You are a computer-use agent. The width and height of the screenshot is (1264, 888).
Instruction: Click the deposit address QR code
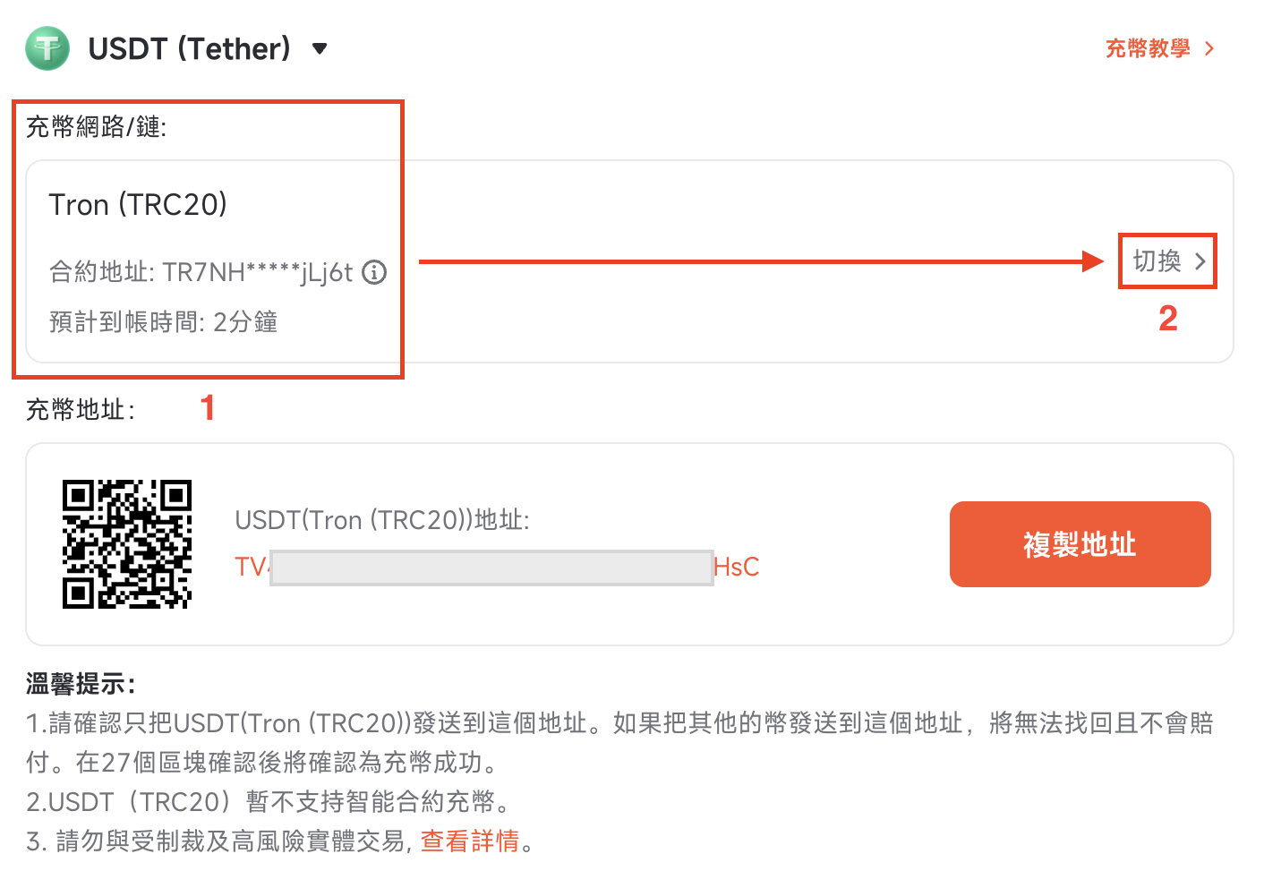(127, 544)
